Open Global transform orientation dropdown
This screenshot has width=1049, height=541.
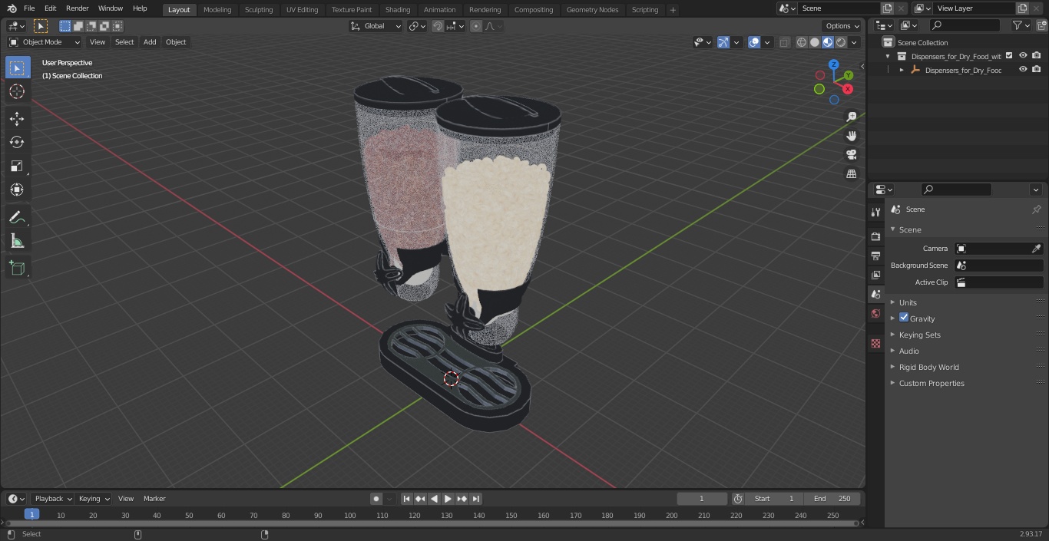coord(376,26)
